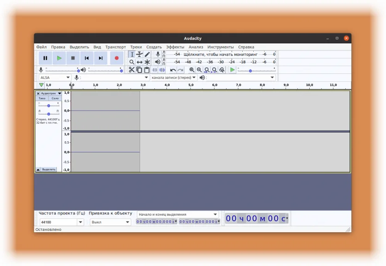Open the Треки menu

pyautogui.click(x=136, y=47)
